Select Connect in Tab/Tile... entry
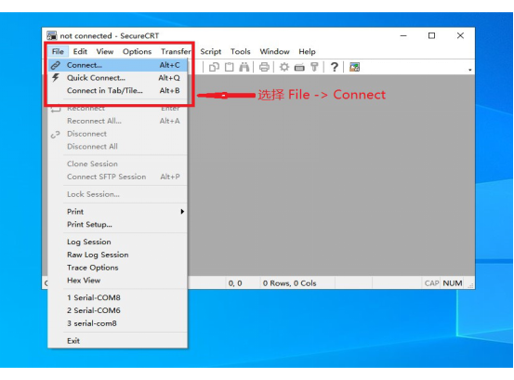 pos(118,91)
